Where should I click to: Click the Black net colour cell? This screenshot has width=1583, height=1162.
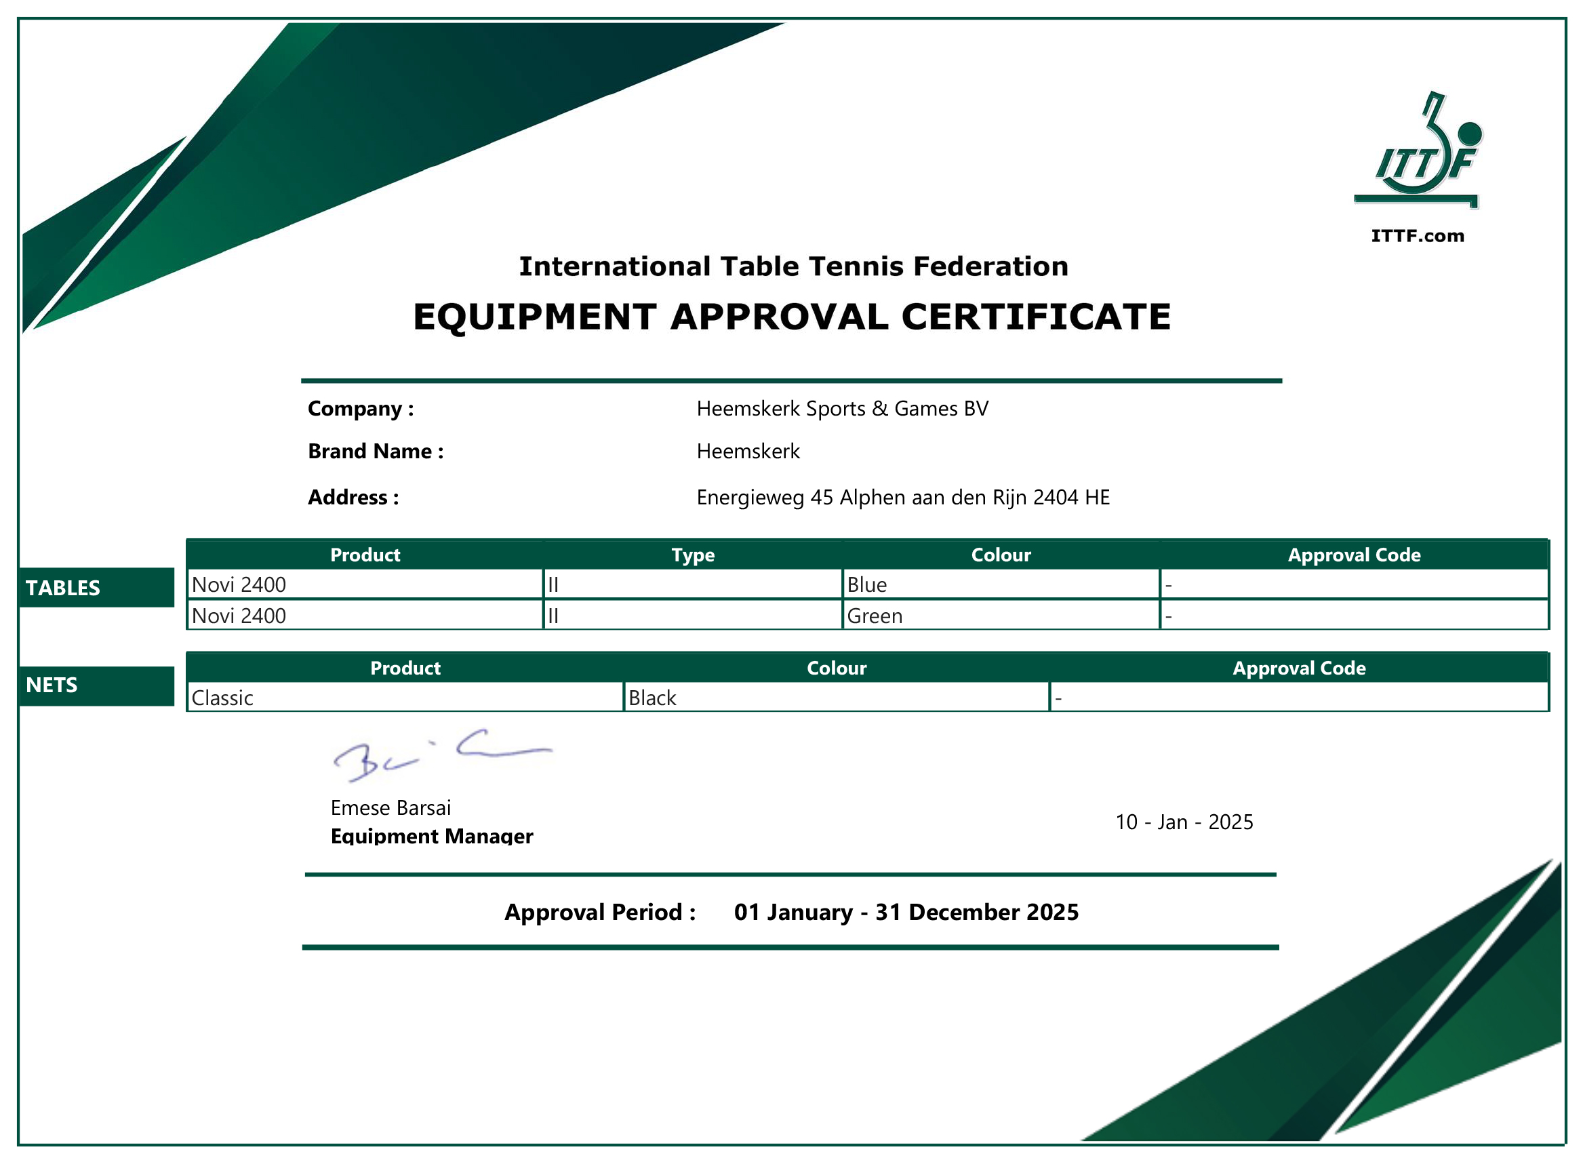click(835, 698)
